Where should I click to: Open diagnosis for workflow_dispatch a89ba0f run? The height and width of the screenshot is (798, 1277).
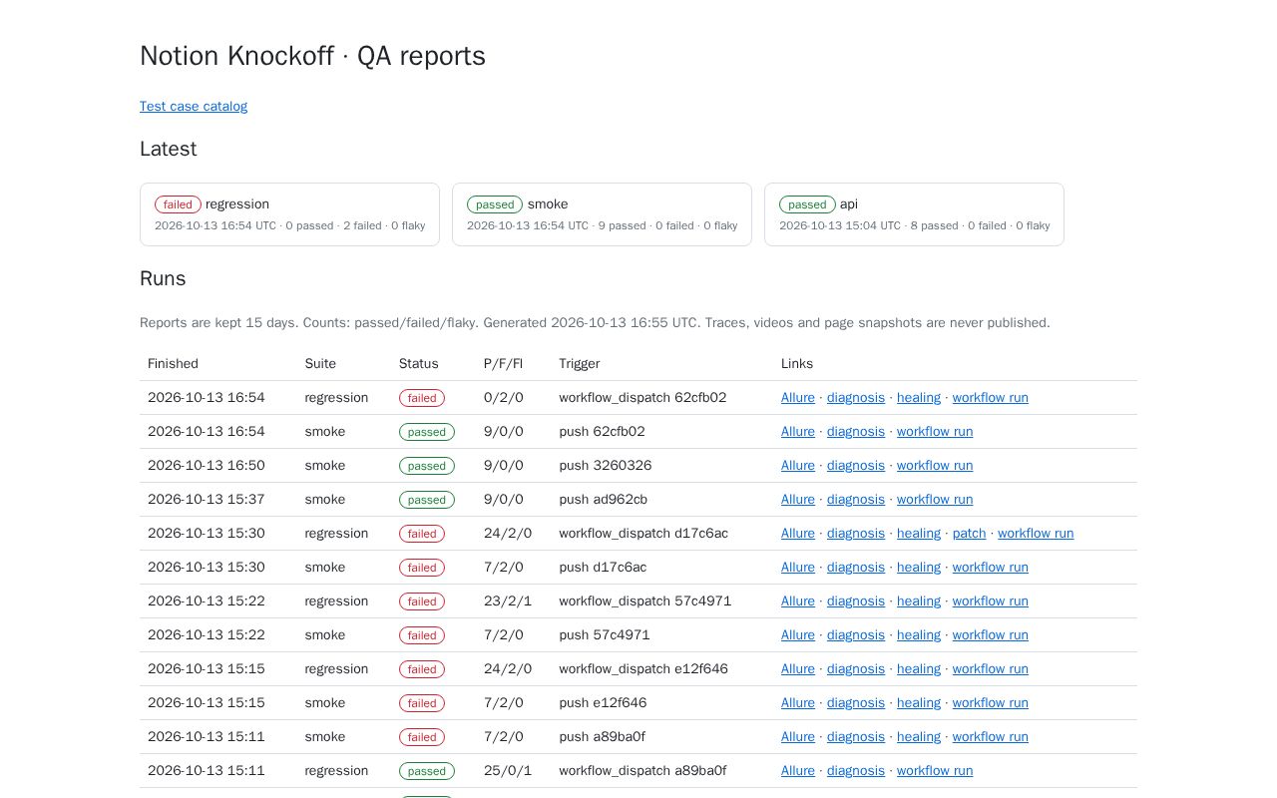click(x=856, y=771)
